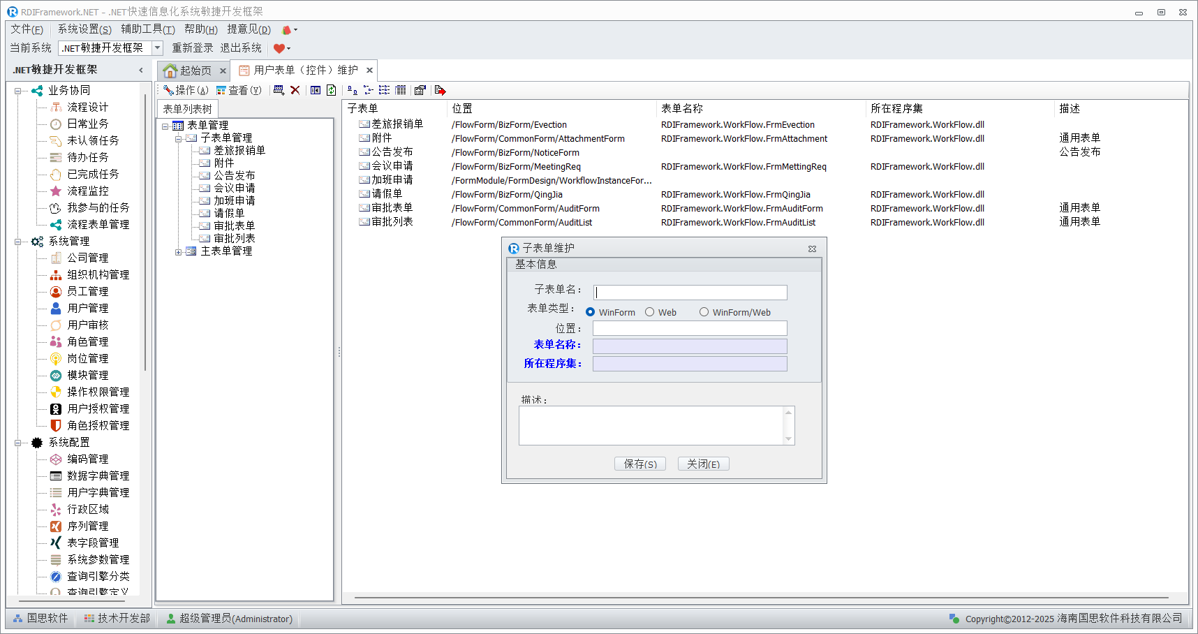Click the red heart icon near 退出系统

click(x=279, y=48)
